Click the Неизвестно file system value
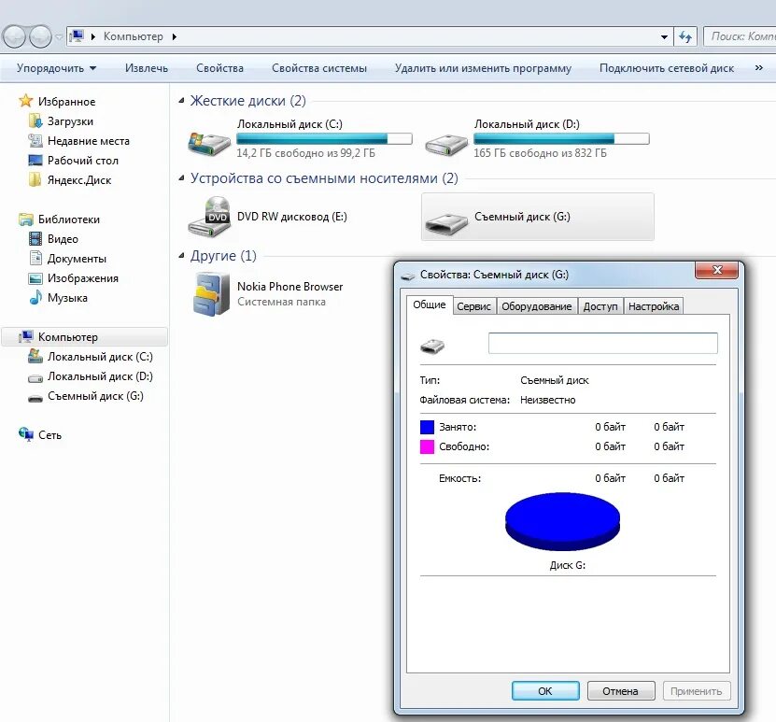The image size is (776, 722). point(547,400)
